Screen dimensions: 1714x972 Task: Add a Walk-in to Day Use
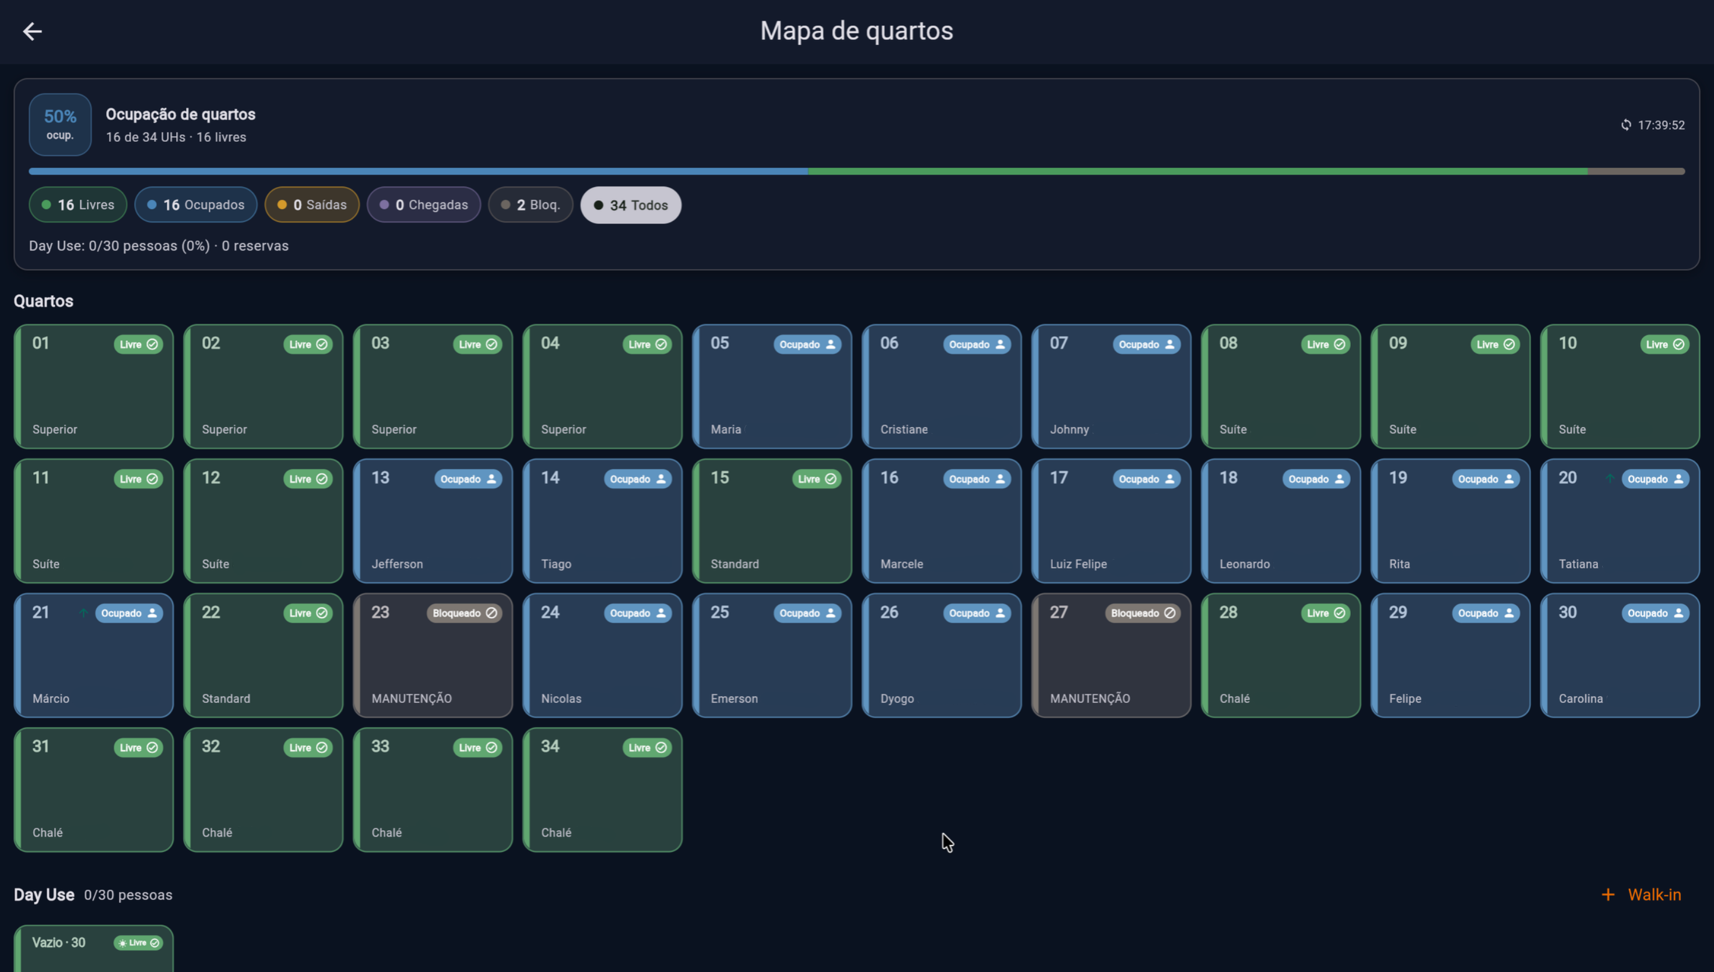click(x=1641, y=894)
